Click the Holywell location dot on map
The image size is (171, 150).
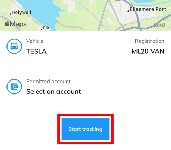[10, 14]
